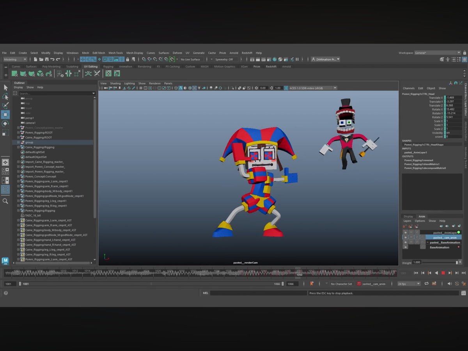The height and width of the screenshot is (351, 468).
Task: Click the search magnifier icon in left toolbox
Action: 5,201
